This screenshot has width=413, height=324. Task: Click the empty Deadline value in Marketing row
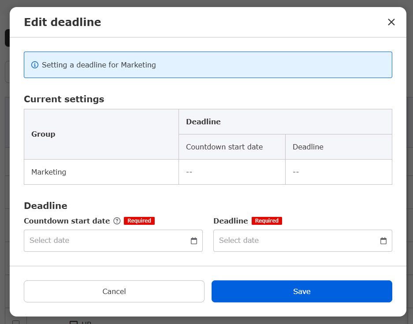tap(296, 172)
